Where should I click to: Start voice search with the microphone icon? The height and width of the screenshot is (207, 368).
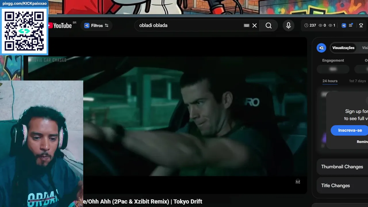pos(288,25)
